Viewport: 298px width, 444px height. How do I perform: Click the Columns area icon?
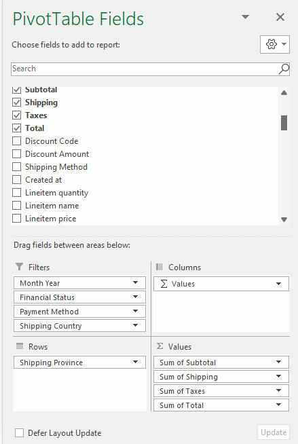[x=160, y=267]
